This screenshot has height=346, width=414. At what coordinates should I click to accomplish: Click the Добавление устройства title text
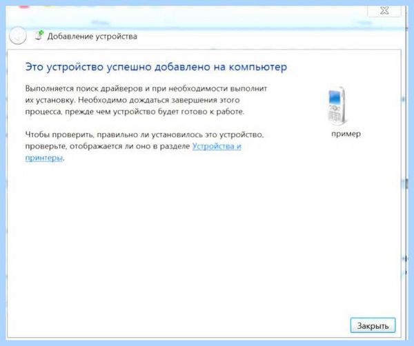coord(92,37)
